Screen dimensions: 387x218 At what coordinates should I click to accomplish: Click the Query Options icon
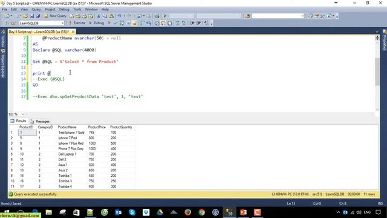click(128, 23)
